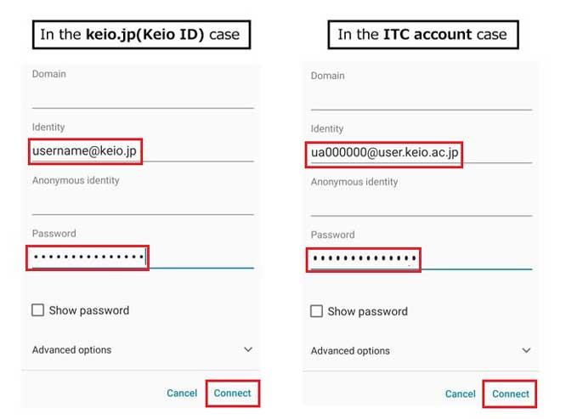Click the Domain field in keio.jp form

coord(142,97)
